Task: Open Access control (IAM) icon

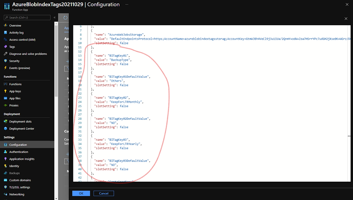Action: click(5, 40)
